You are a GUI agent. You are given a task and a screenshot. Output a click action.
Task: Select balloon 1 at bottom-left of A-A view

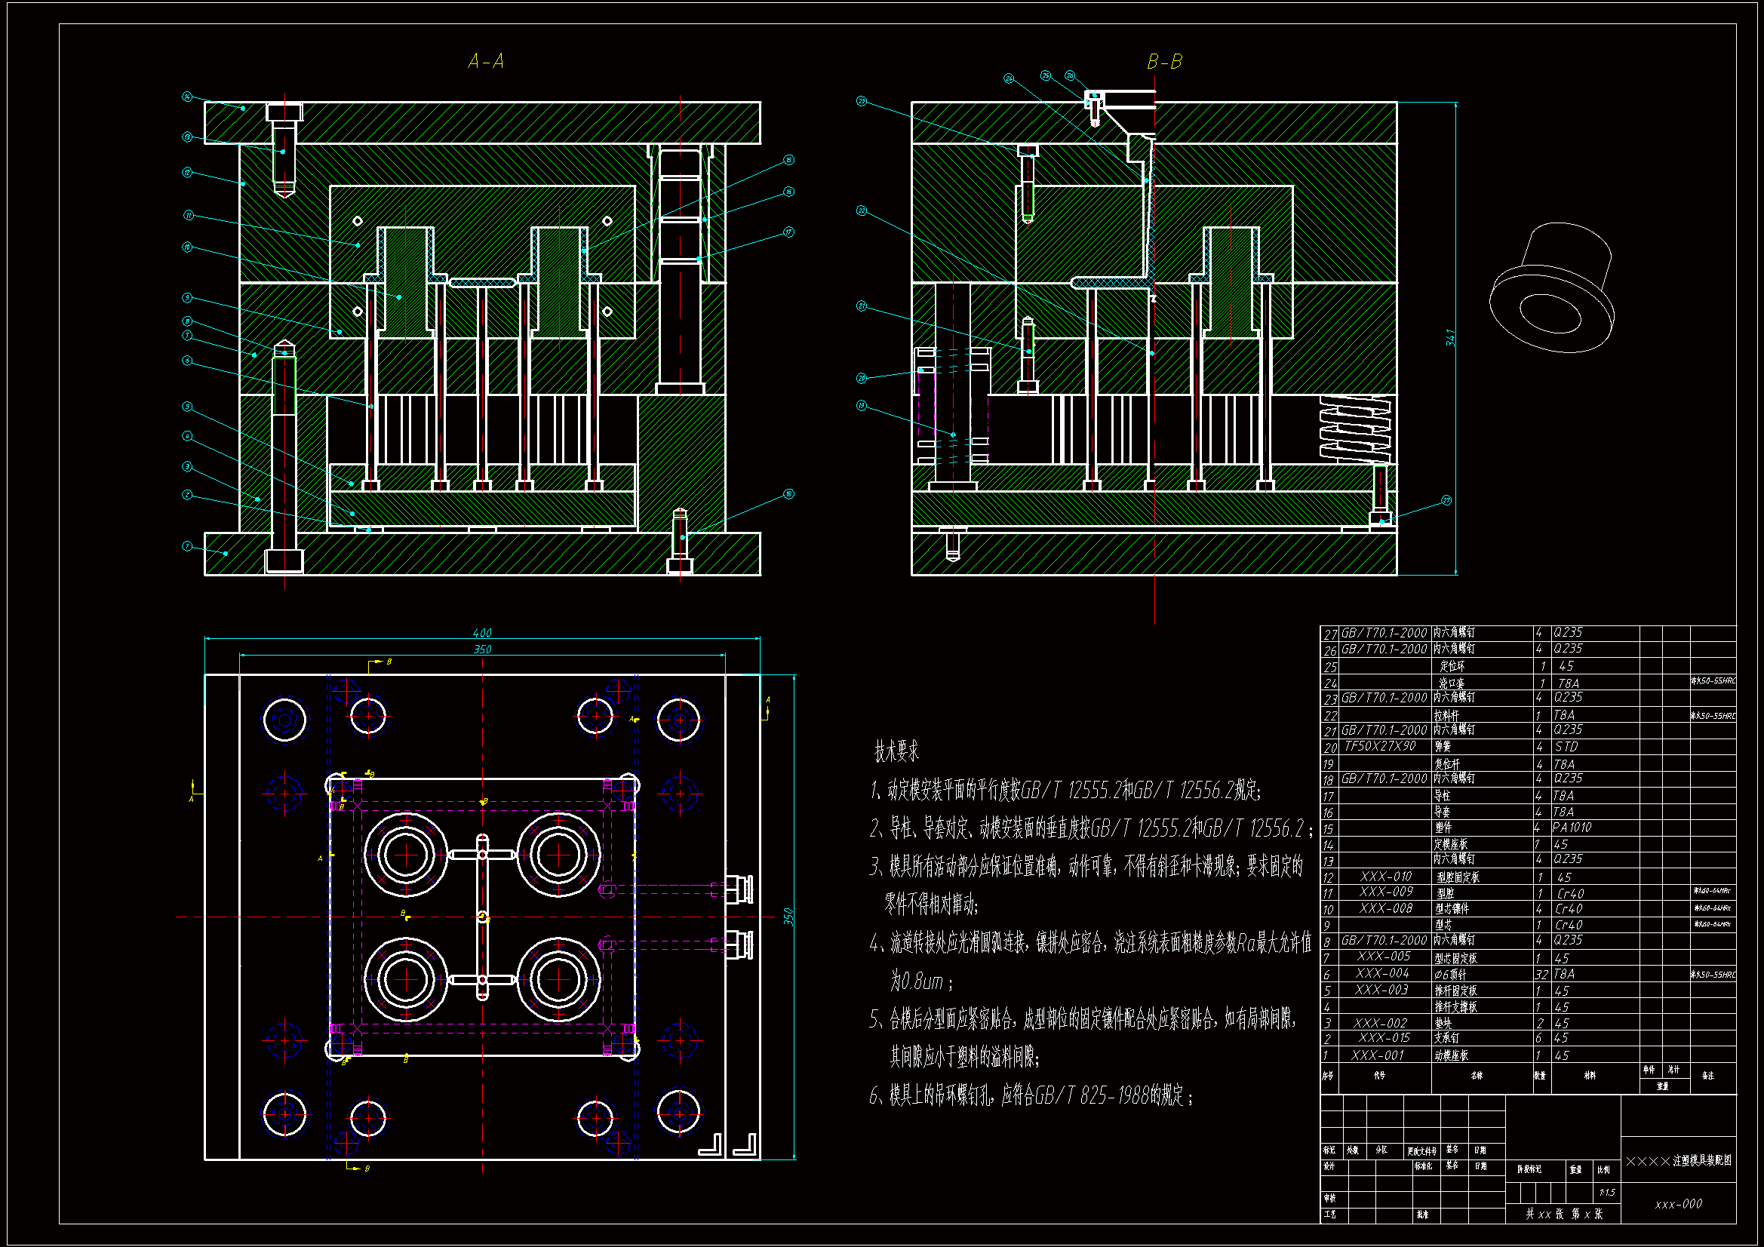coord(186,546)
